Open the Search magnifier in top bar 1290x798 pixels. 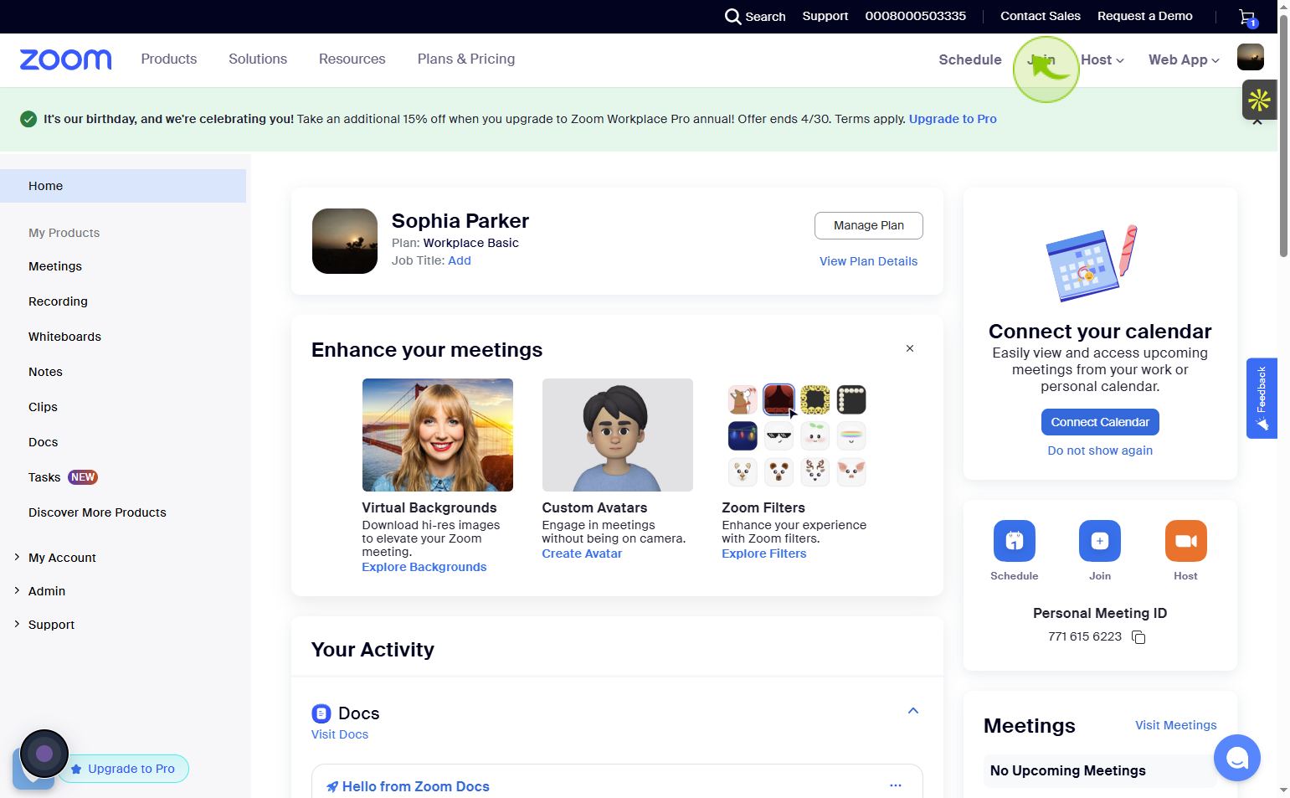pyautogui.click(x=733, y=17)
